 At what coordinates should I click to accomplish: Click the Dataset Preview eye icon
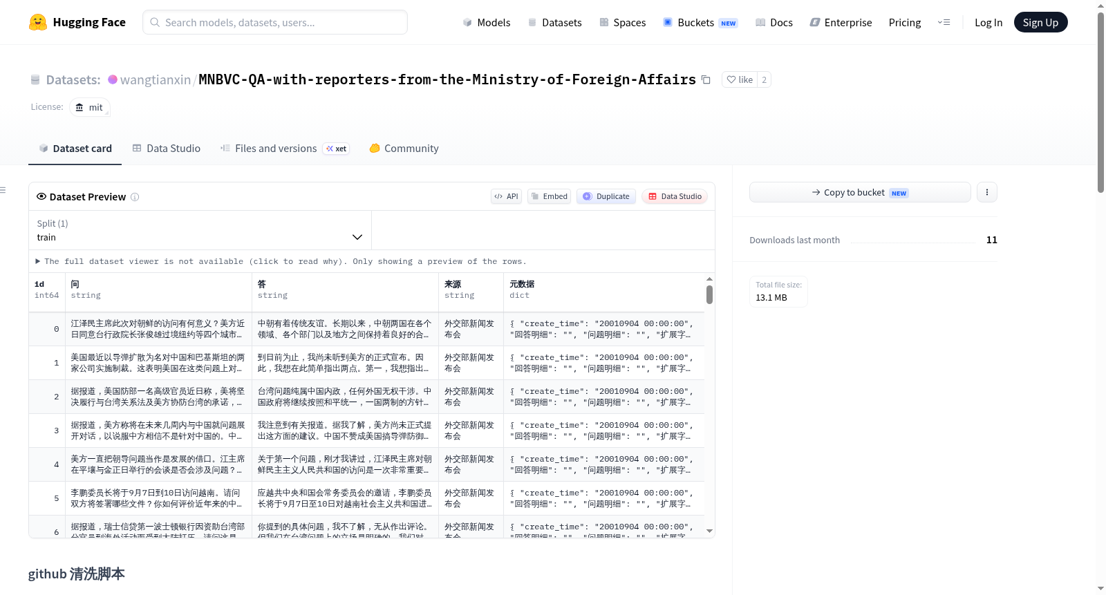[41, 196]
